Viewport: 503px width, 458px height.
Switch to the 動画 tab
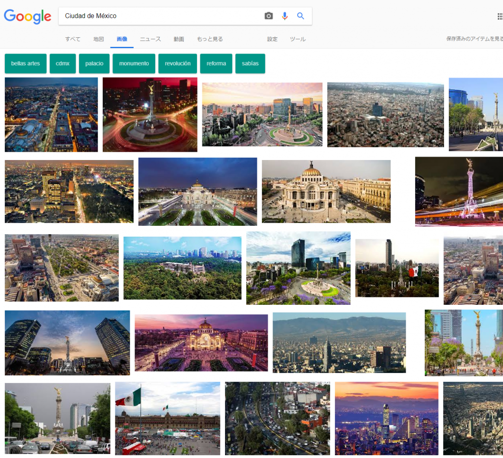pos(179,39)
